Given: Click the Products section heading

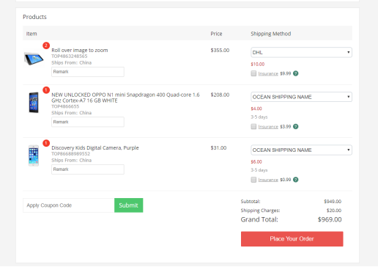Looking at the screenshot, I should click(34, 17).
